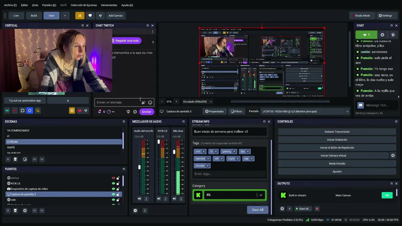Screen dimensions: 402x226
Task: Open Settings from the top bar
Action: tap(385, 15)
